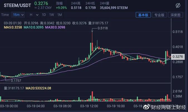Click the chevron next to 15m
Screen dimensions: 188x112
pos(23,15)
